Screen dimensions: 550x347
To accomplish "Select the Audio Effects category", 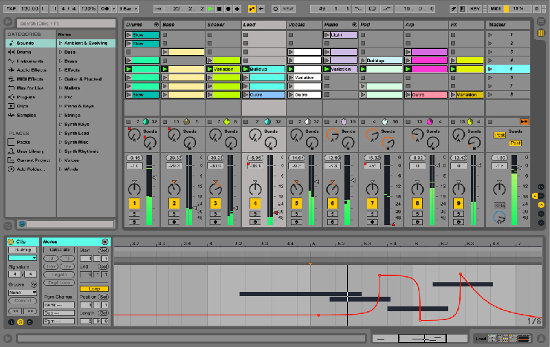I will (31, 70).
